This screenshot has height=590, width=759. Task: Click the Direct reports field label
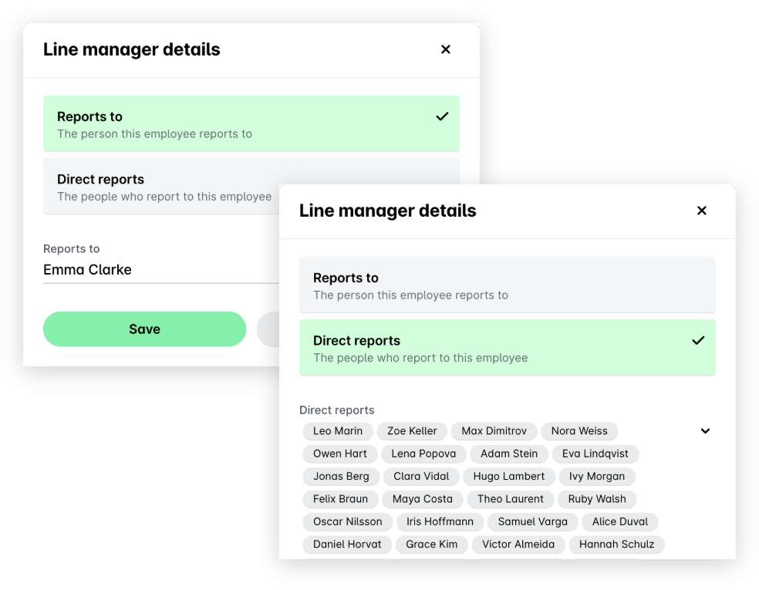tap(337, 410)
